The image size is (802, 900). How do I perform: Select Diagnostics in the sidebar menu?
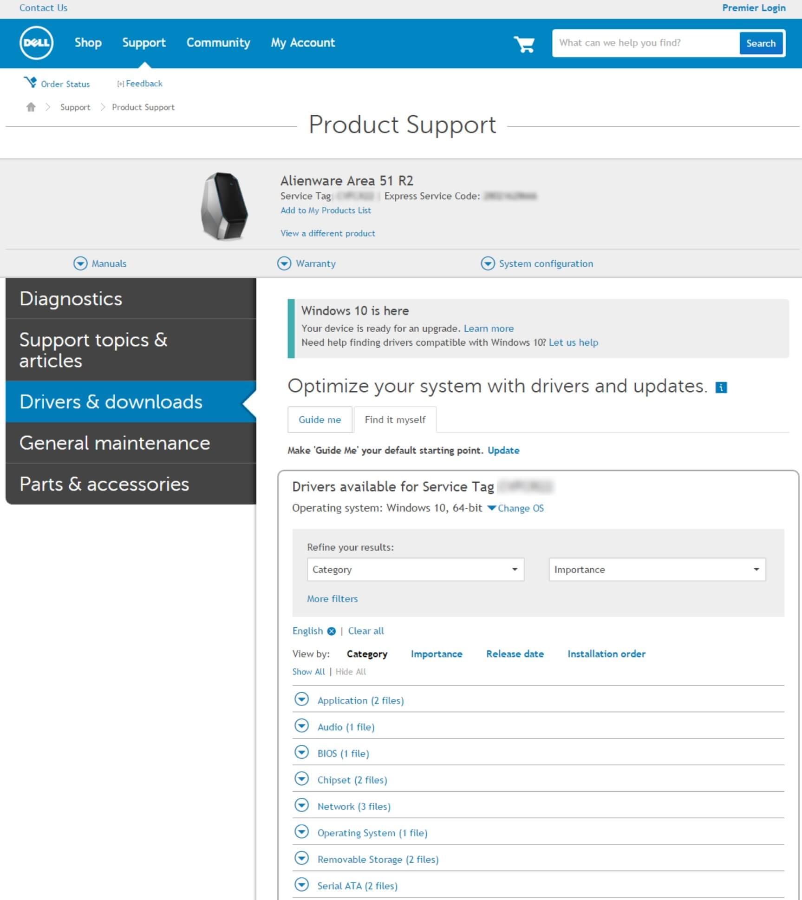[131, 299]
